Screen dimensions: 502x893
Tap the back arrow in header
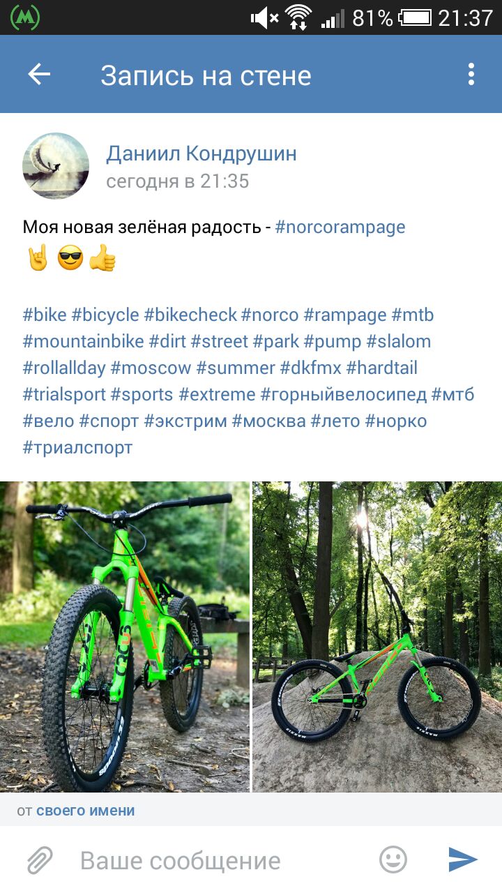[x=39, y=75]
